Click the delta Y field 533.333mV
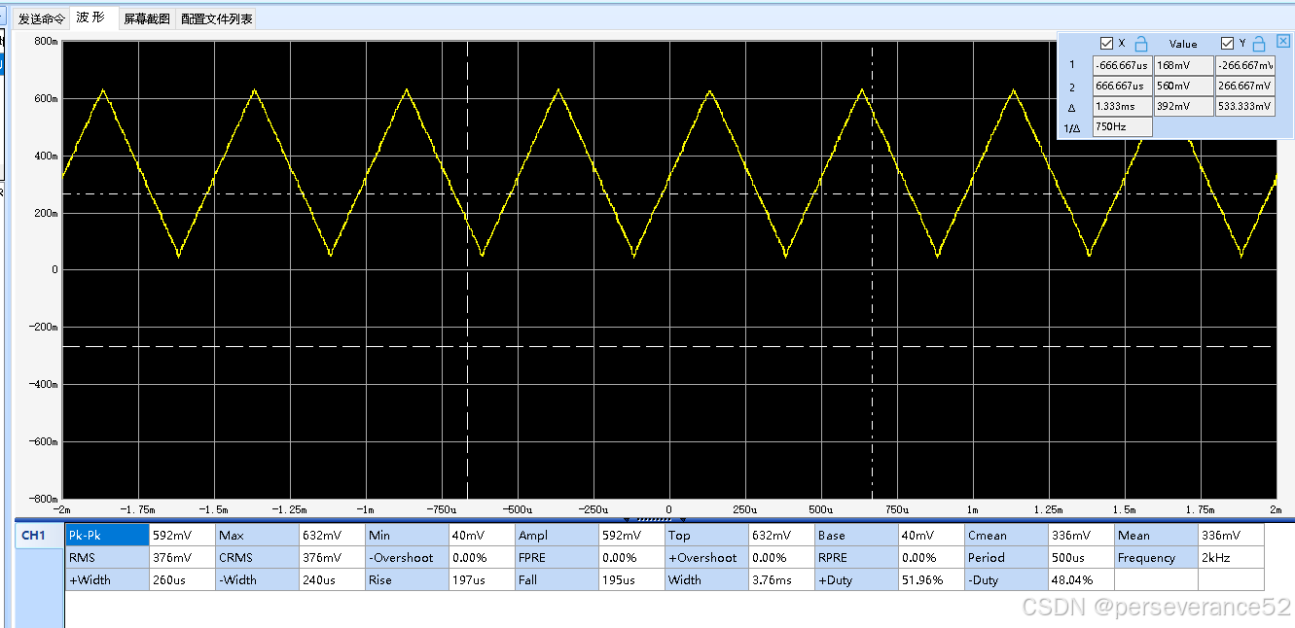This screenshot has width=1295, height=628. (1245, 106)
